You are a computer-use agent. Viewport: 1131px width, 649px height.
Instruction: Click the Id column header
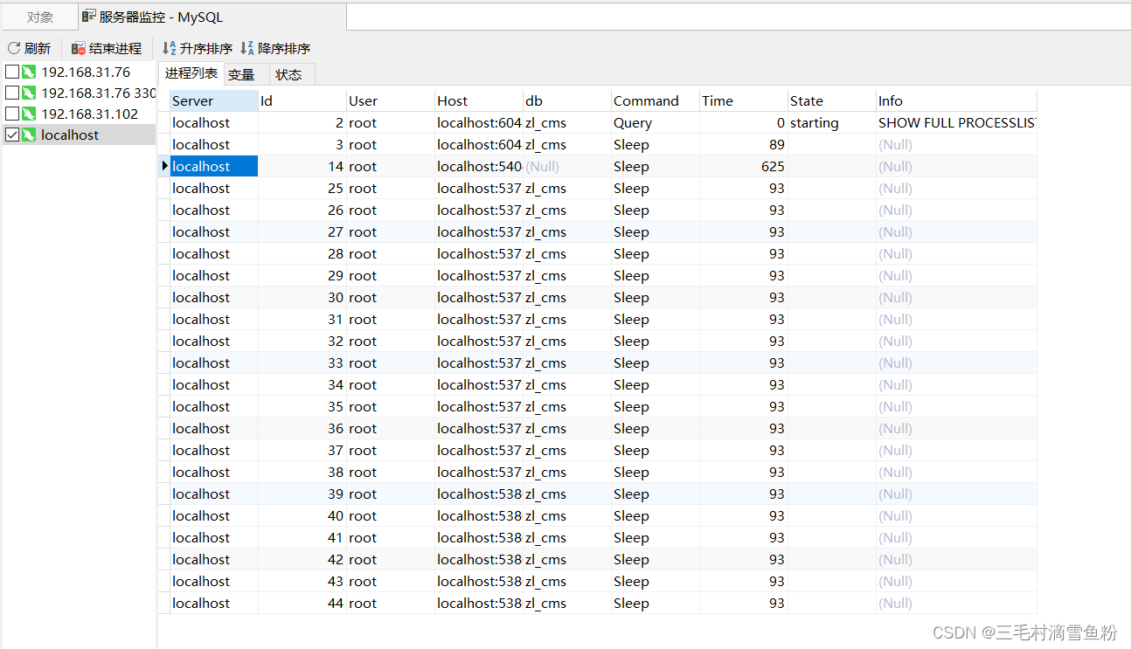click(302, 100)
